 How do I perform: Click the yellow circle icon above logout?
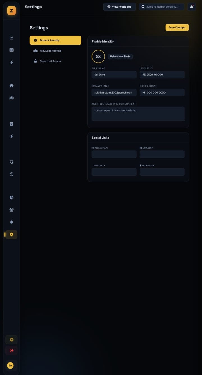point(12,340)
